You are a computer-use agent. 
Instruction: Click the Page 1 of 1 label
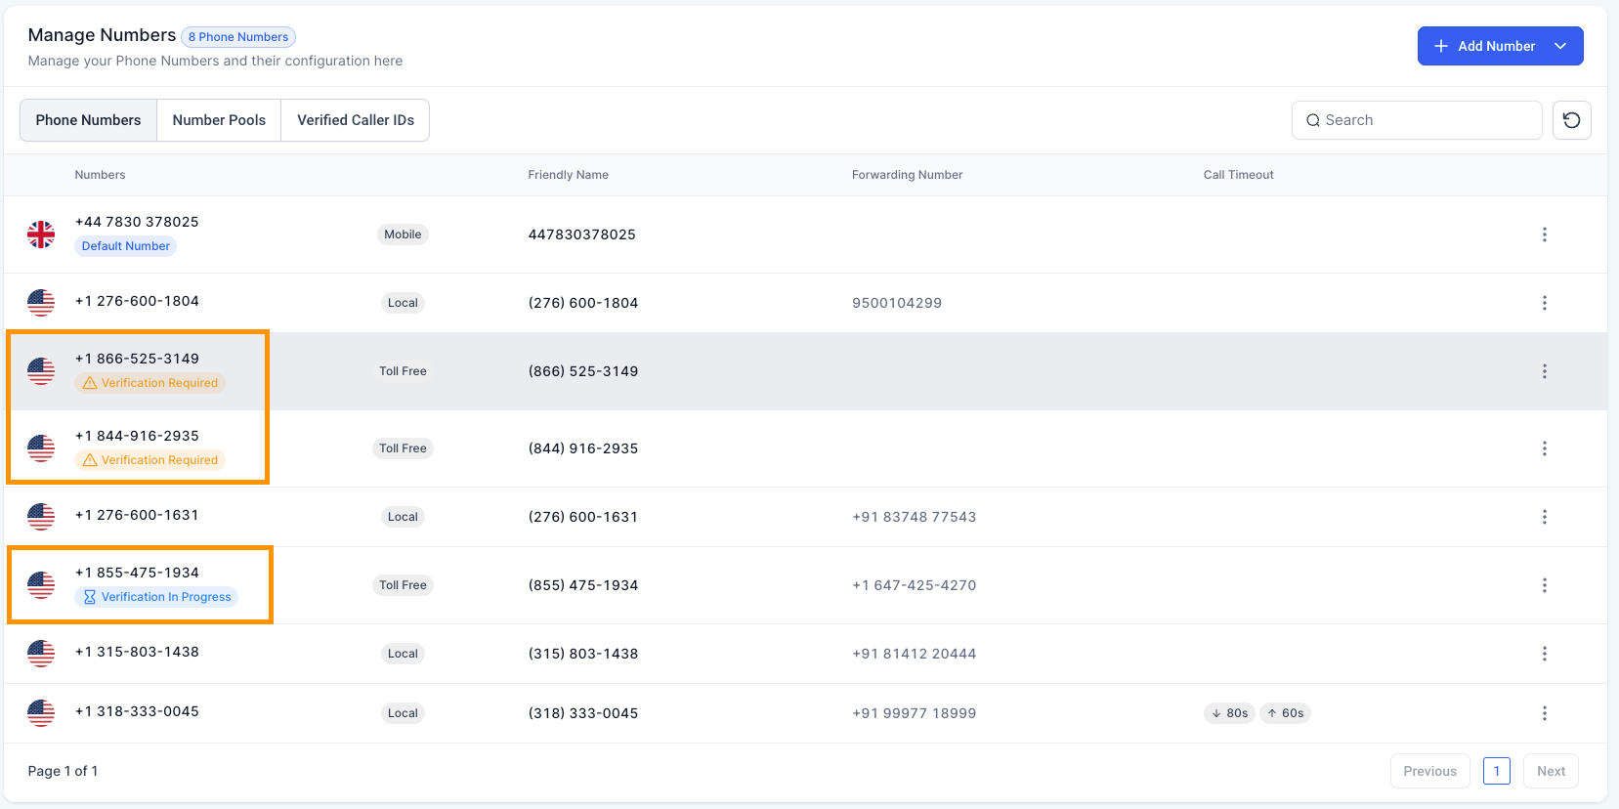(x=63, y=771)
